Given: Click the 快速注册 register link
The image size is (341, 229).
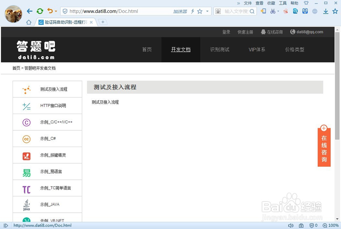Looking at the screenshot, I should [245, 32].
